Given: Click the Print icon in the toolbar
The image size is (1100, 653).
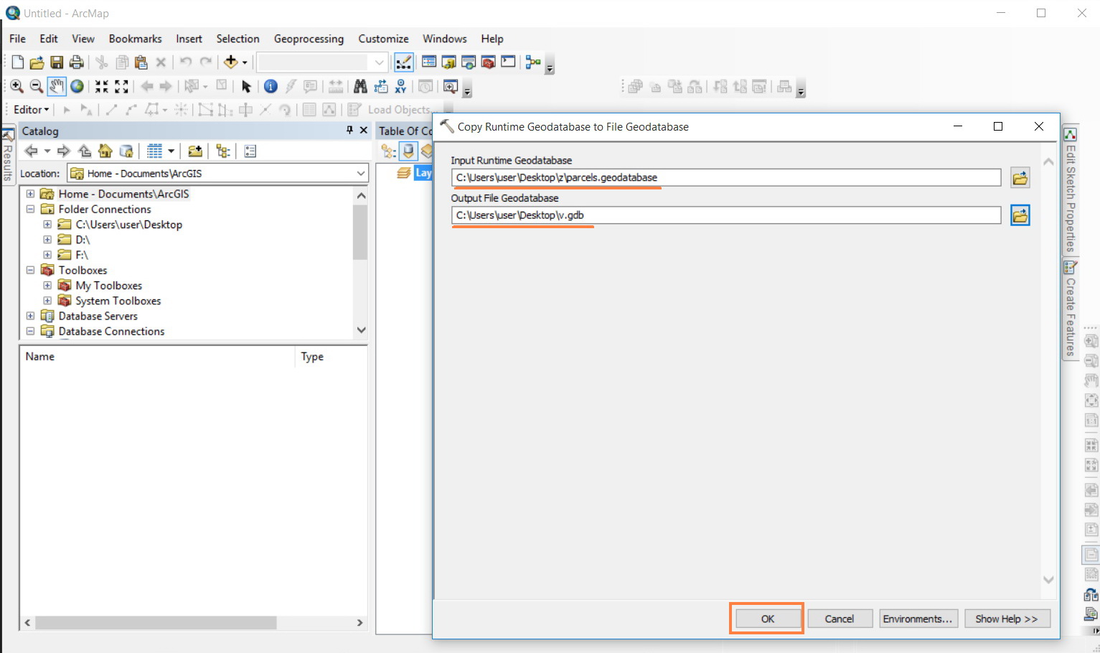Looking at the screenshot, I should [76, 62].
